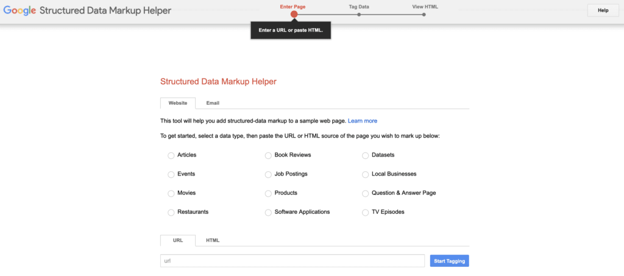The image size is (624, 276).
Task: Click the View HTML step label
Action: pyautogui.click(x=425, y=7)
